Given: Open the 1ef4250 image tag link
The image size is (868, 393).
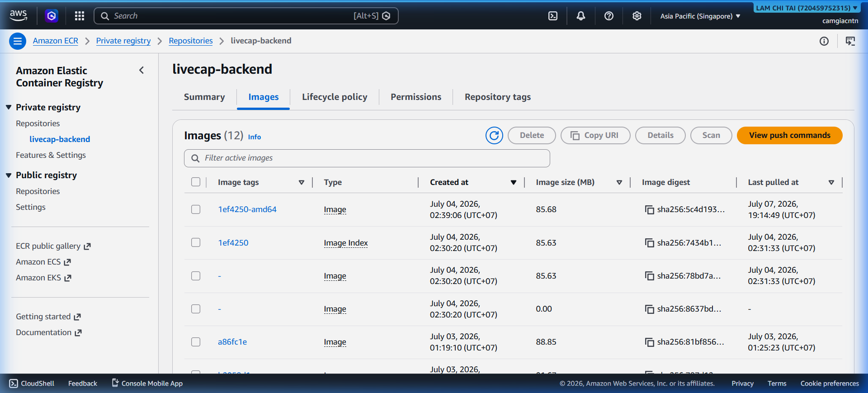Looking at the screenshot, I should point(233,243).
